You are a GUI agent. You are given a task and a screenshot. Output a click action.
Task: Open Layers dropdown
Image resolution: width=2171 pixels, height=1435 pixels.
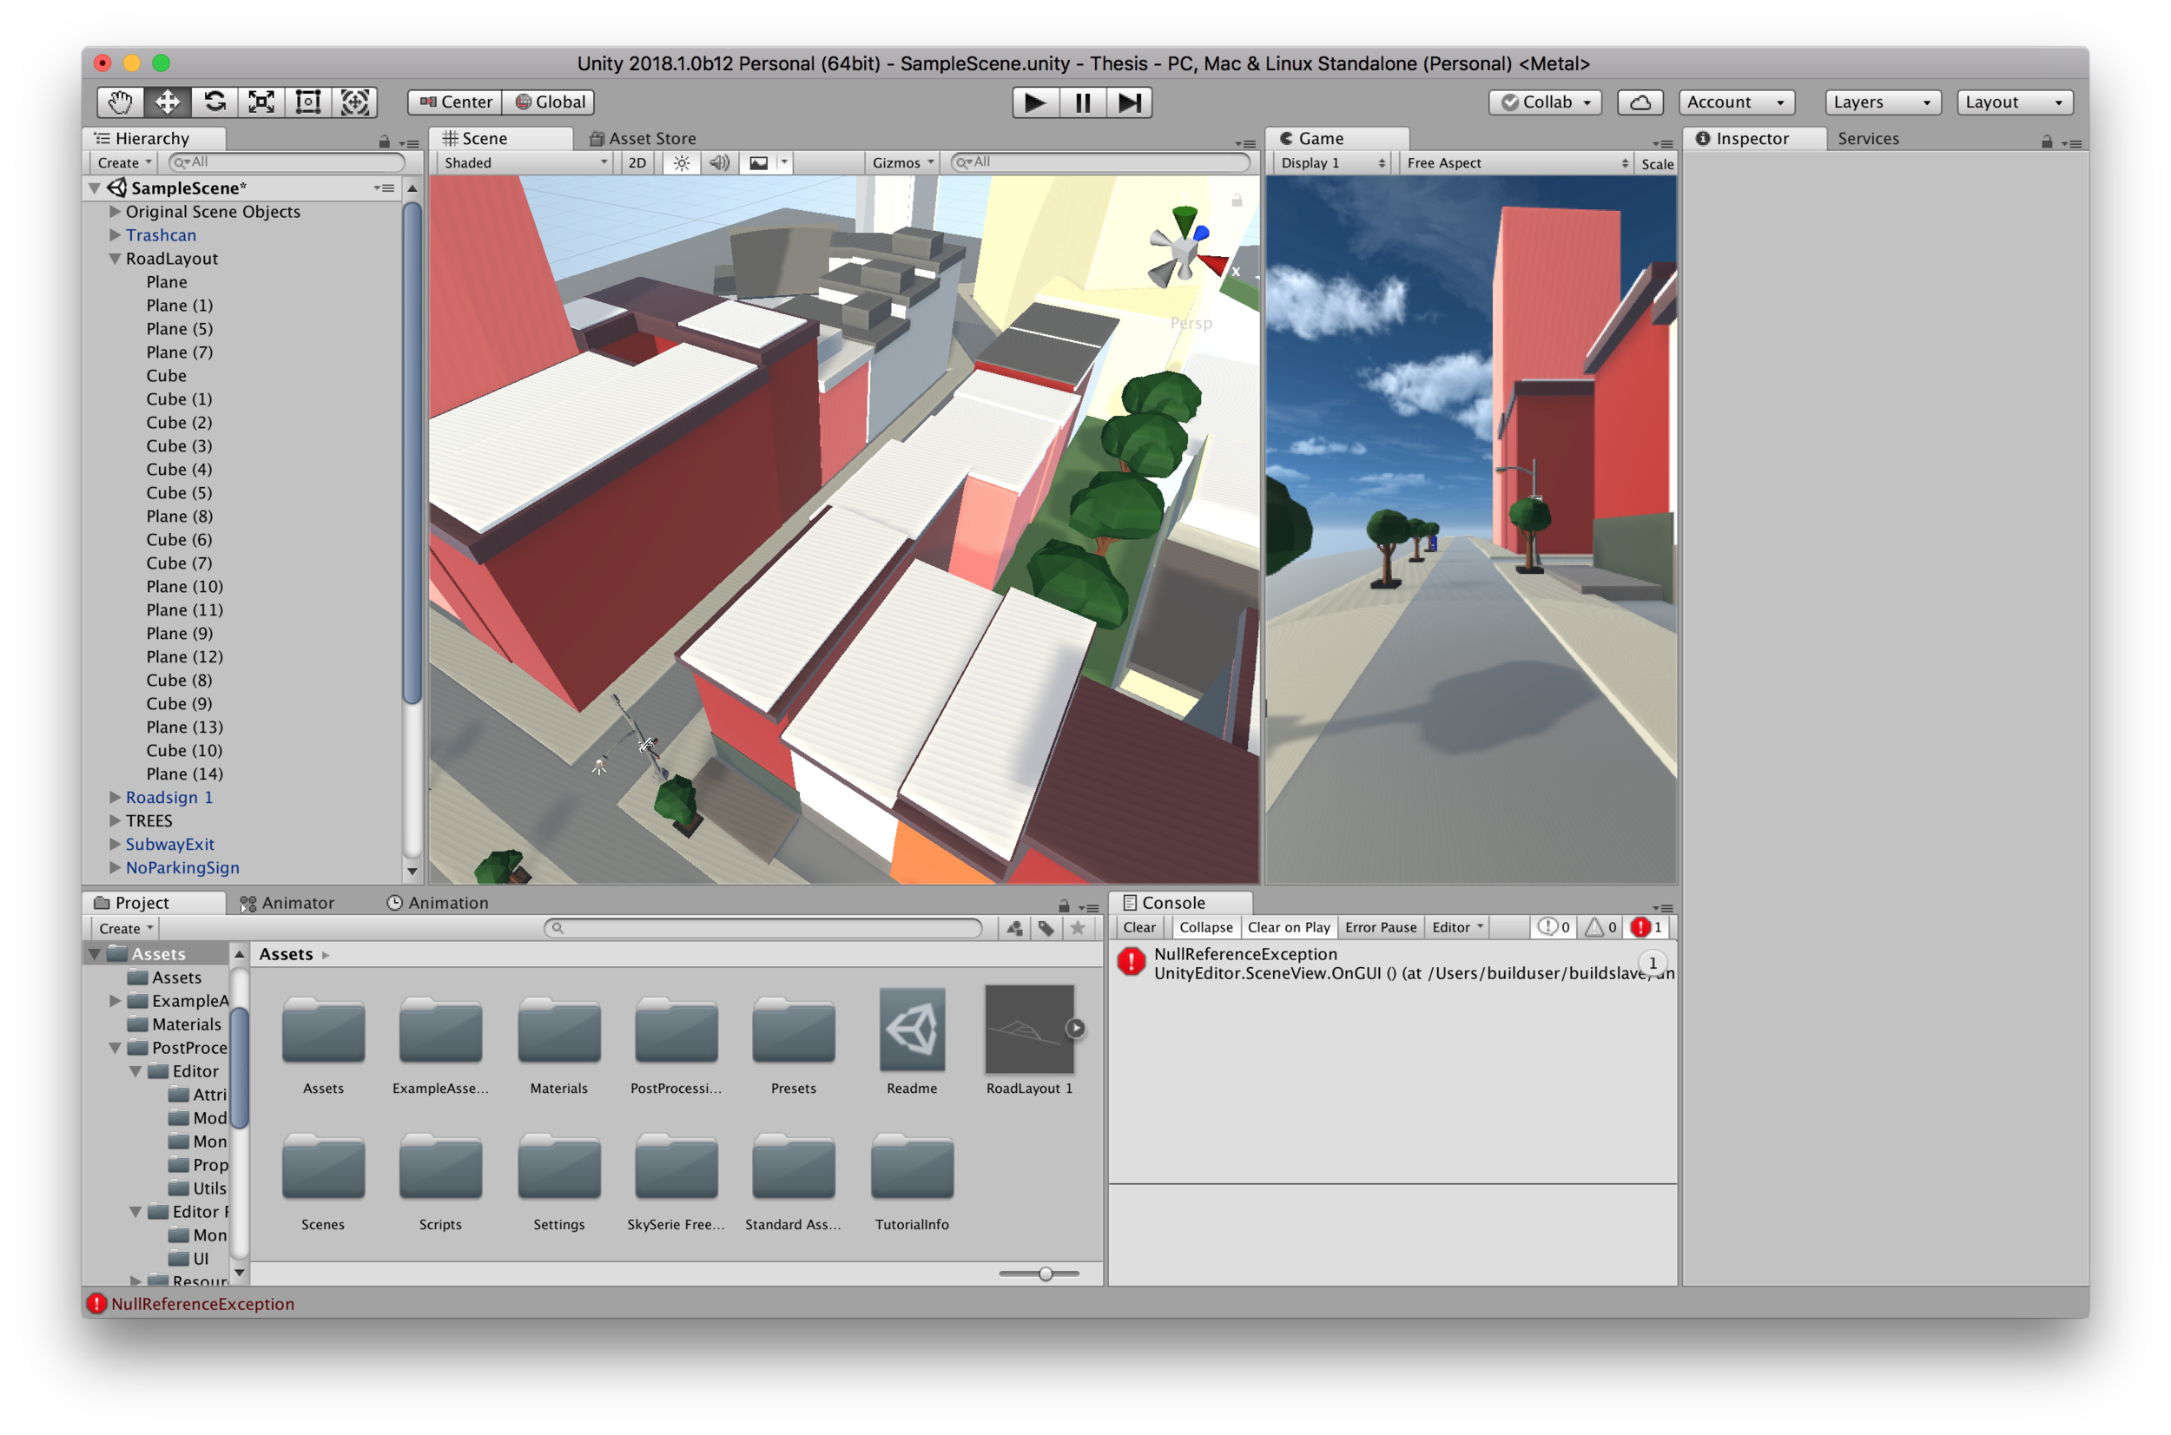click(1883, 102)
